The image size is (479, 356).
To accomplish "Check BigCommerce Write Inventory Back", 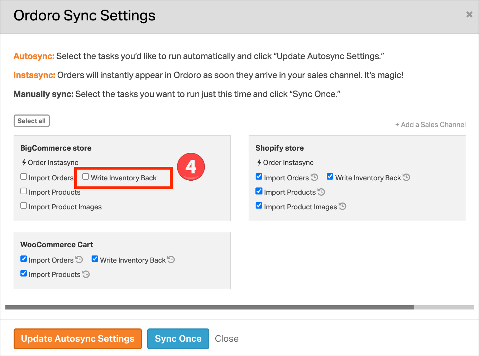I will pos(86,176).
